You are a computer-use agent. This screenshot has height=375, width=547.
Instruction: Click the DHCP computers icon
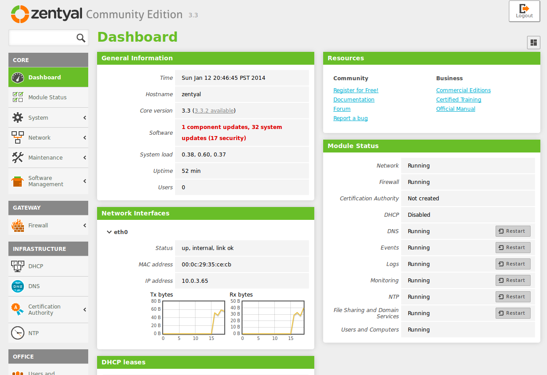[18, 266]
